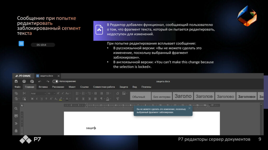Apply the Обычный style
Viewport: 268px width, 150px height.
tap(141, 96)
